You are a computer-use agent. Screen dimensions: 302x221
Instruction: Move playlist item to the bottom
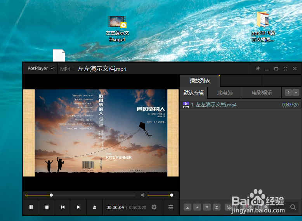217,207
